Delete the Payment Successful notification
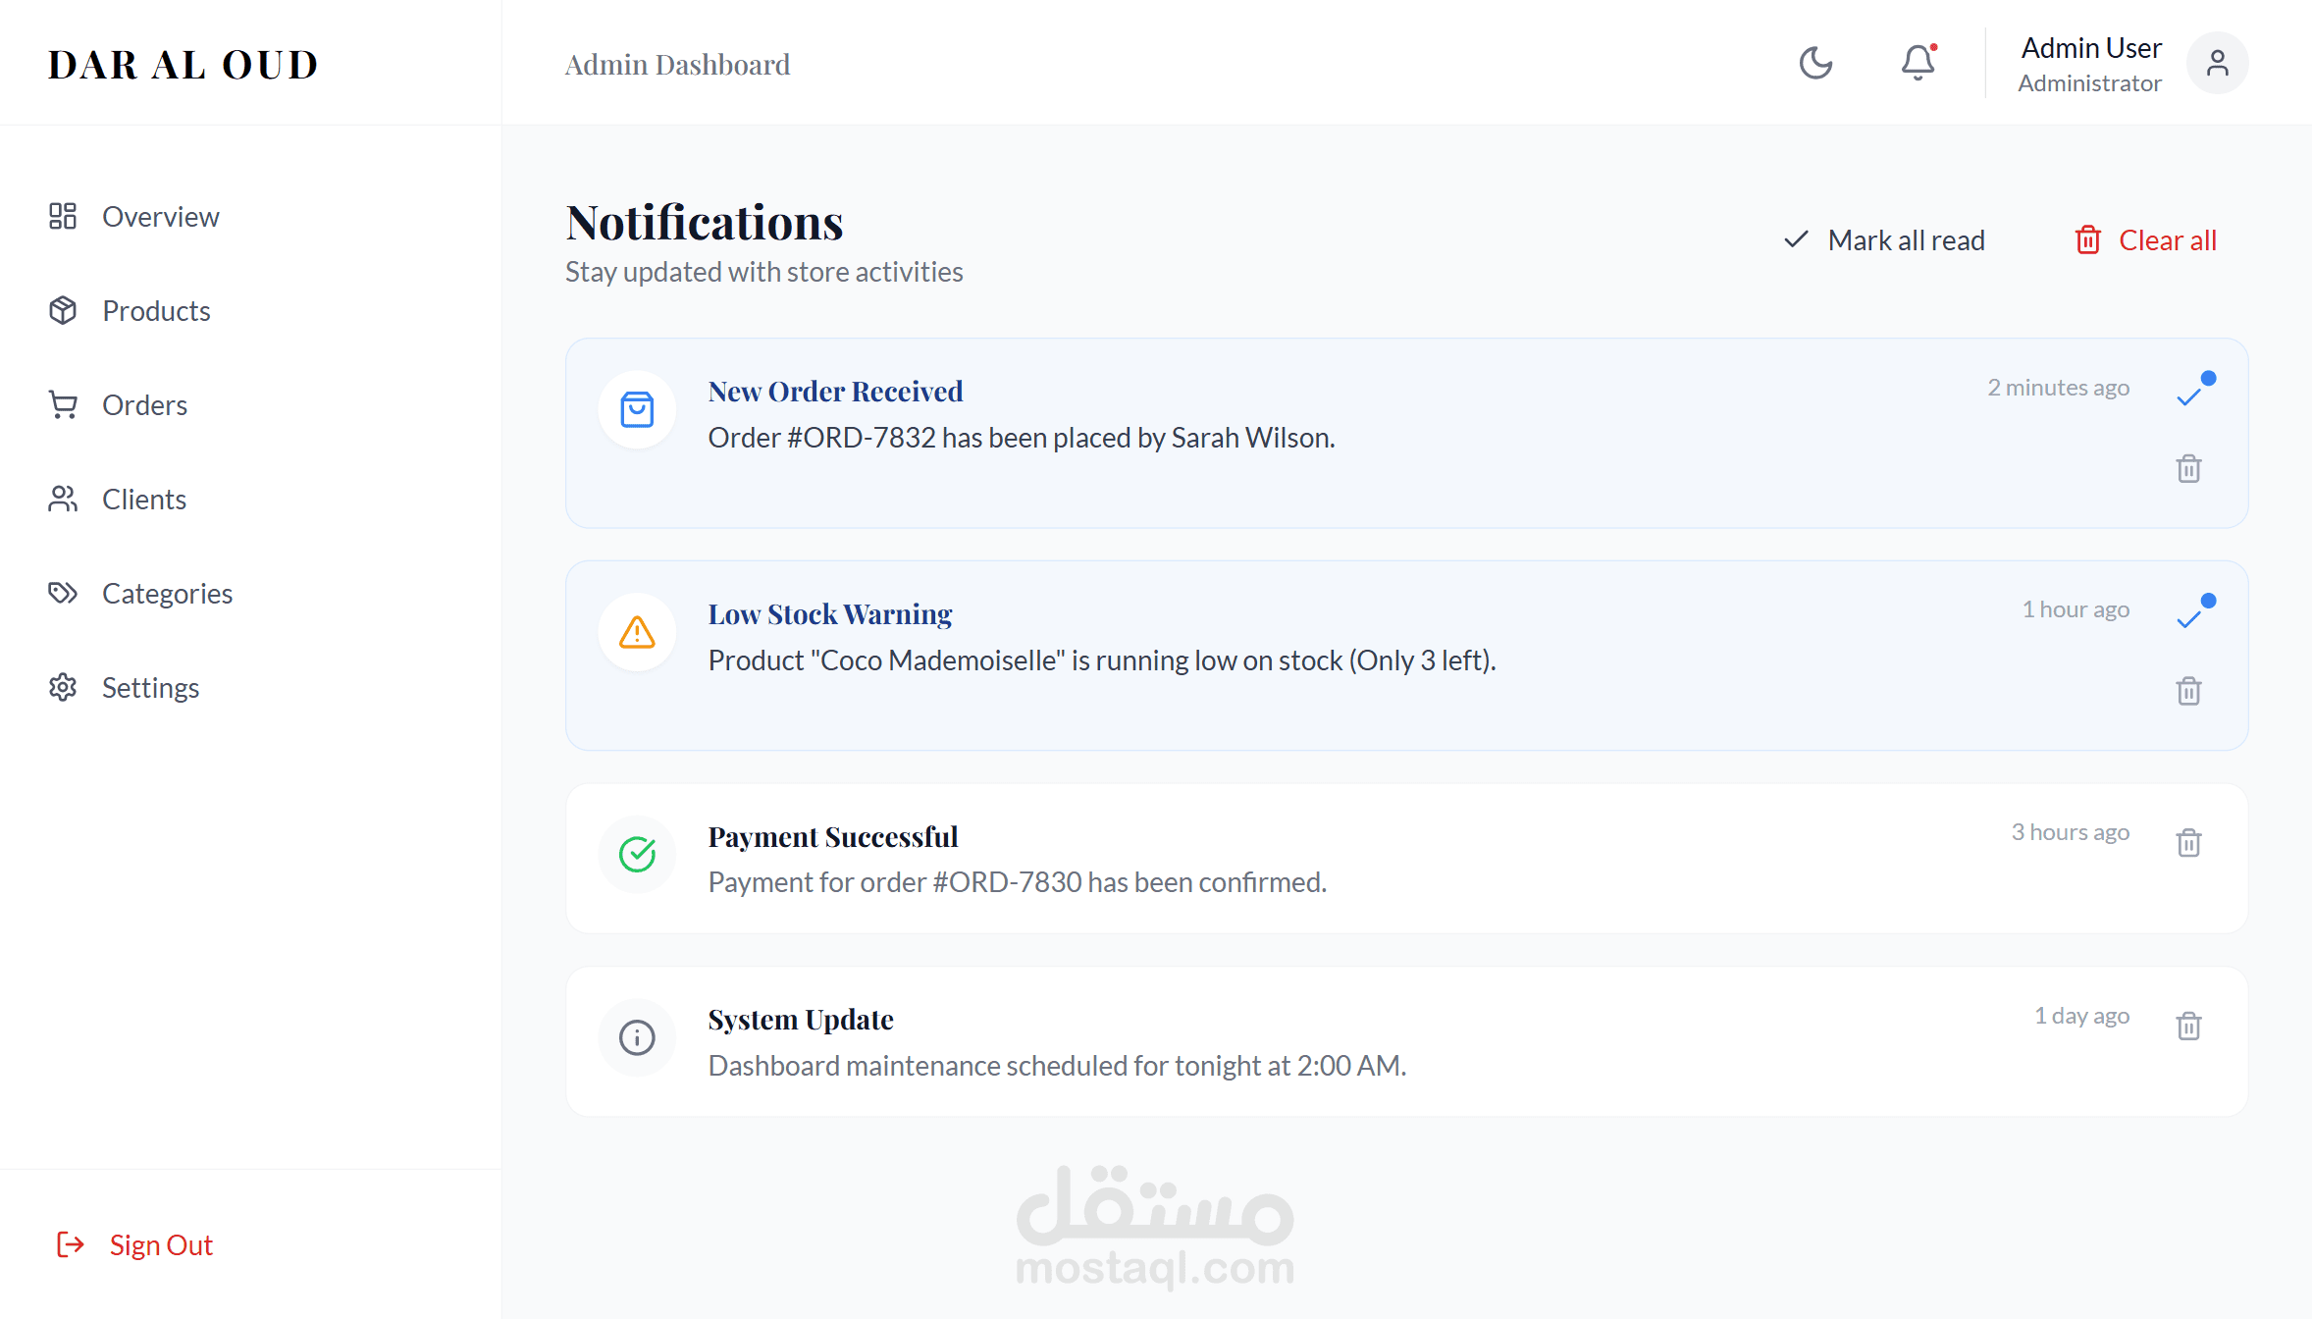 click(2188, 842)
